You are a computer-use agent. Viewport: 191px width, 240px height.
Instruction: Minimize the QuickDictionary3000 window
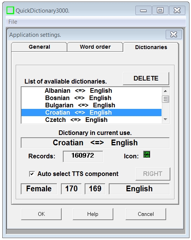coord(143,10)
